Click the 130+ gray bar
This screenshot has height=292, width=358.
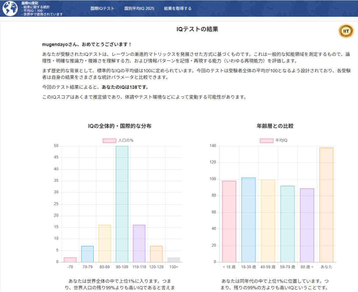point(174,259)
